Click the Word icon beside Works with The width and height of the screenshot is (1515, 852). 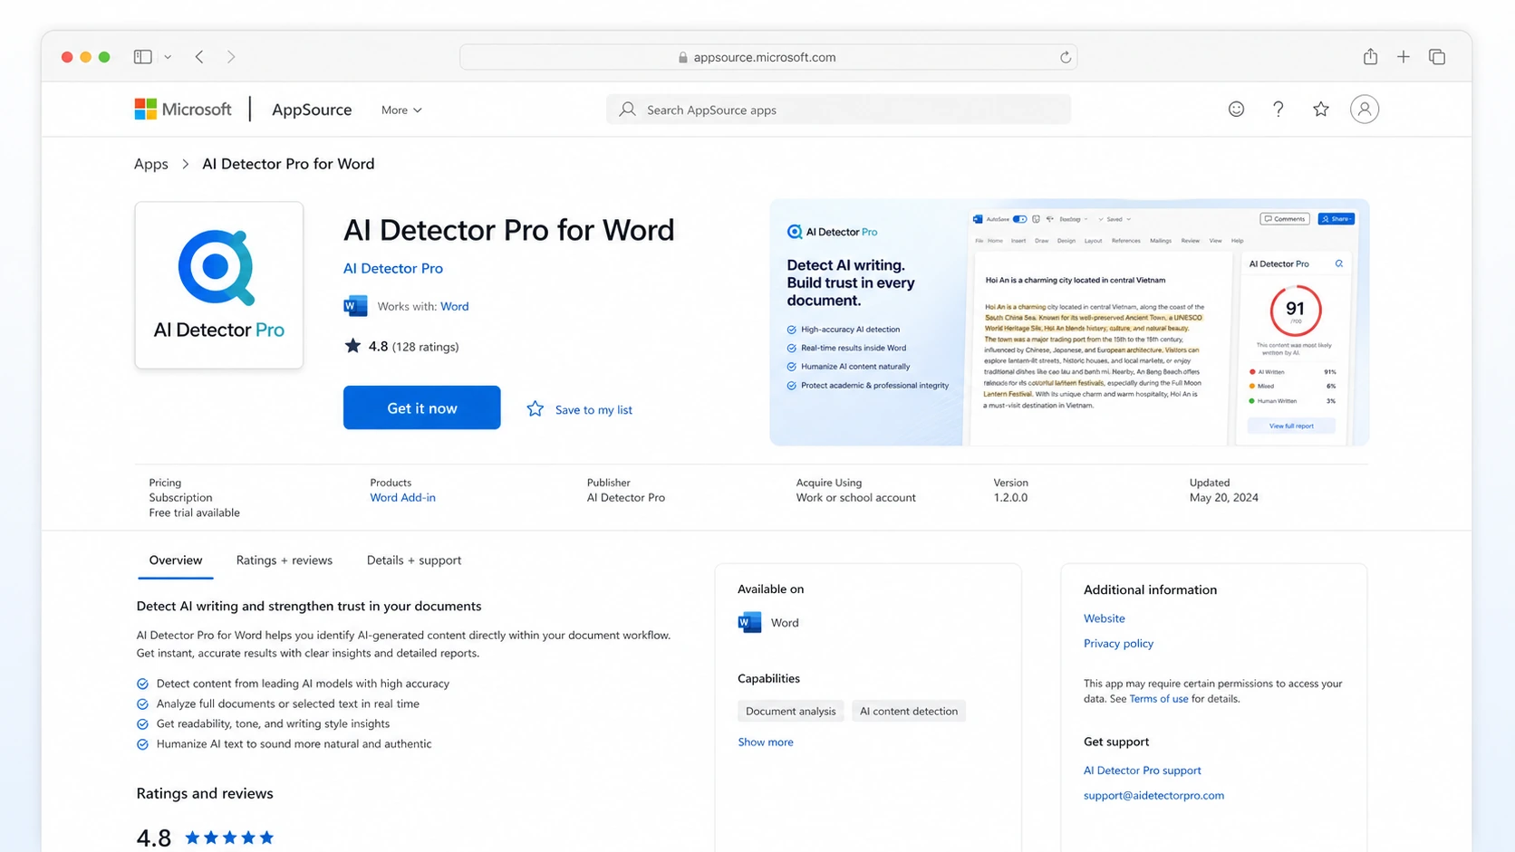355,306
